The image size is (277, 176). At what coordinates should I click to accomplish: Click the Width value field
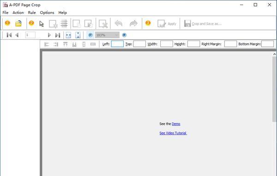pyautogui.click(x=167, y=44)
